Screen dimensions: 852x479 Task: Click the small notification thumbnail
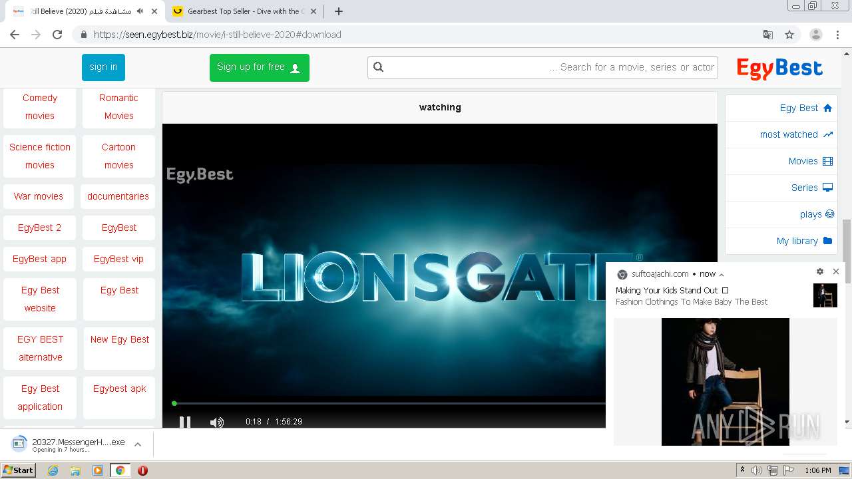click(825, 295)
